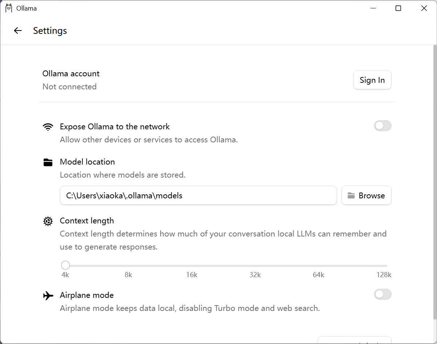Click the 4k context length label
Viewport: 437px width, 344px height.
[65, 275]
